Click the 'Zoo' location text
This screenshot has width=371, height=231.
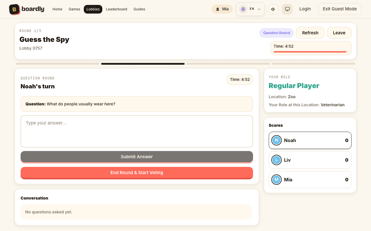click(292, 97)
